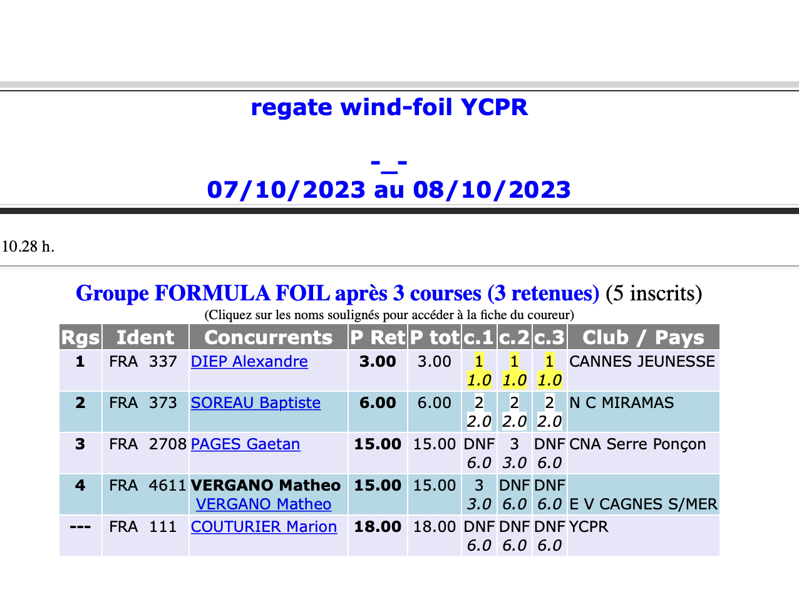The height and width of the screenshot is (597, 799).
Task: Click PAGES Gaetan's bold 15.00 P Ret value
Action: point(378,444)
